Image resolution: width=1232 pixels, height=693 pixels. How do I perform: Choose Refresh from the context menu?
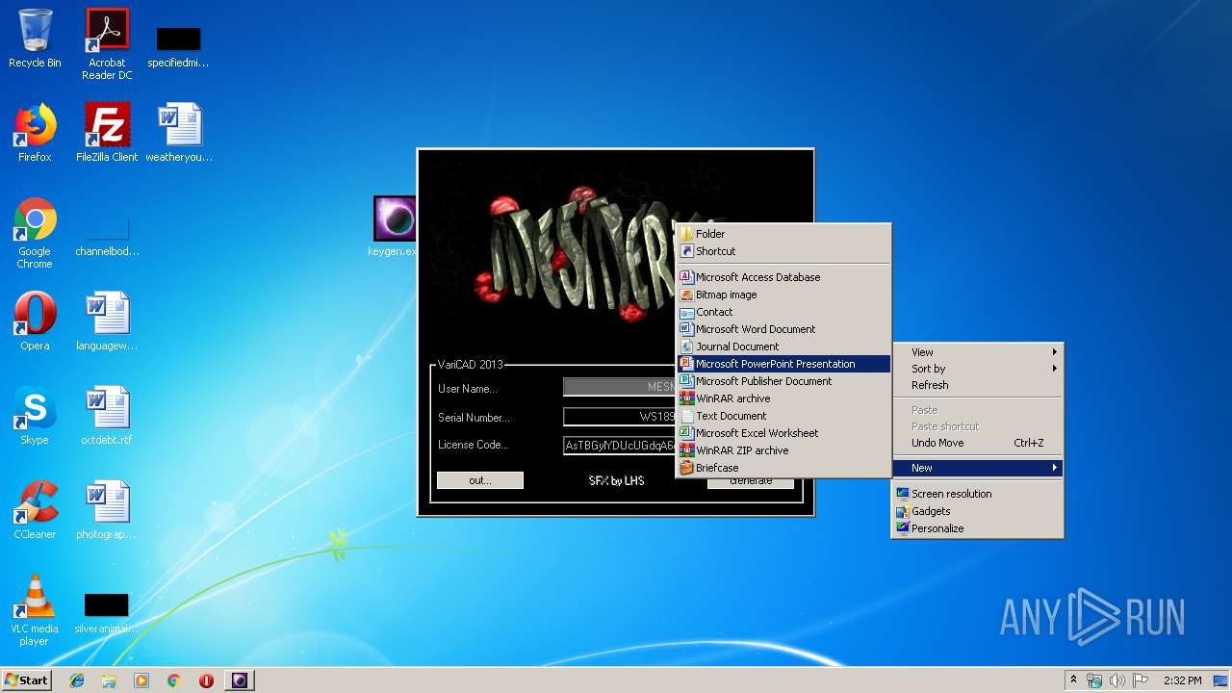click(x=977, y=385)
